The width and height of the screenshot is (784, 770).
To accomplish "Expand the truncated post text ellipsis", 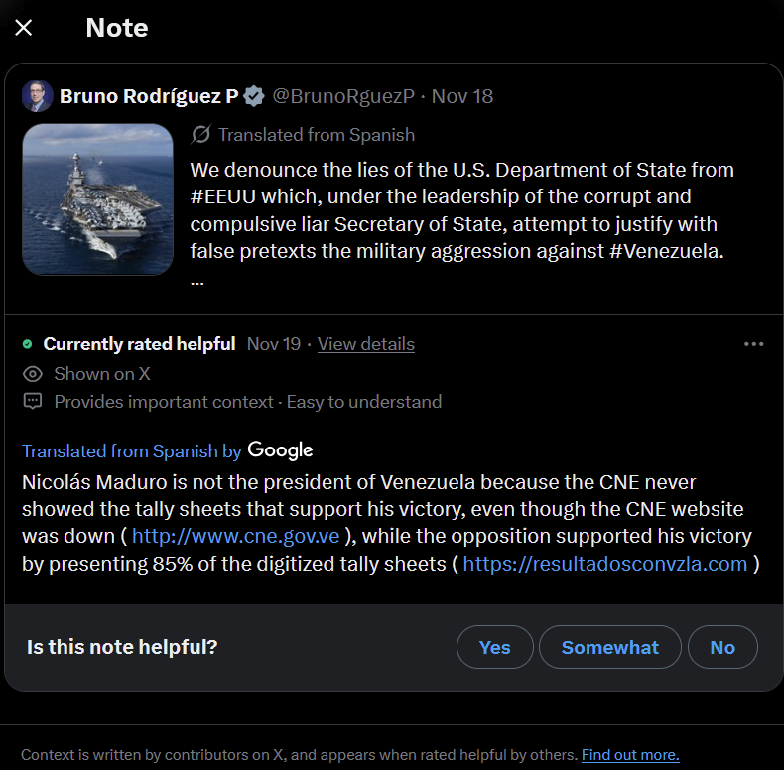I will (197, 279).
